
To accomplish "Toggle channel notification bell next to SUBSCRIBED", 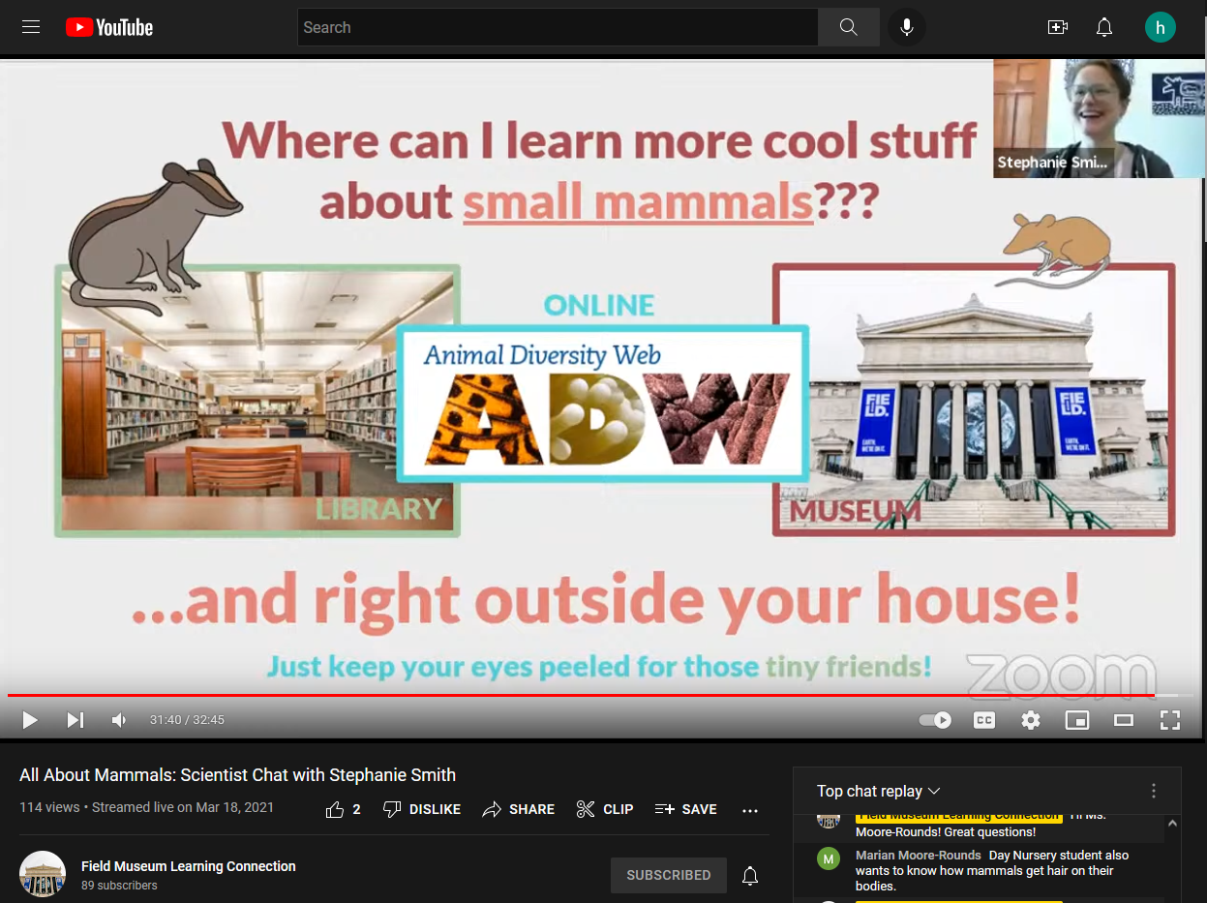I will tap(750, 876).
